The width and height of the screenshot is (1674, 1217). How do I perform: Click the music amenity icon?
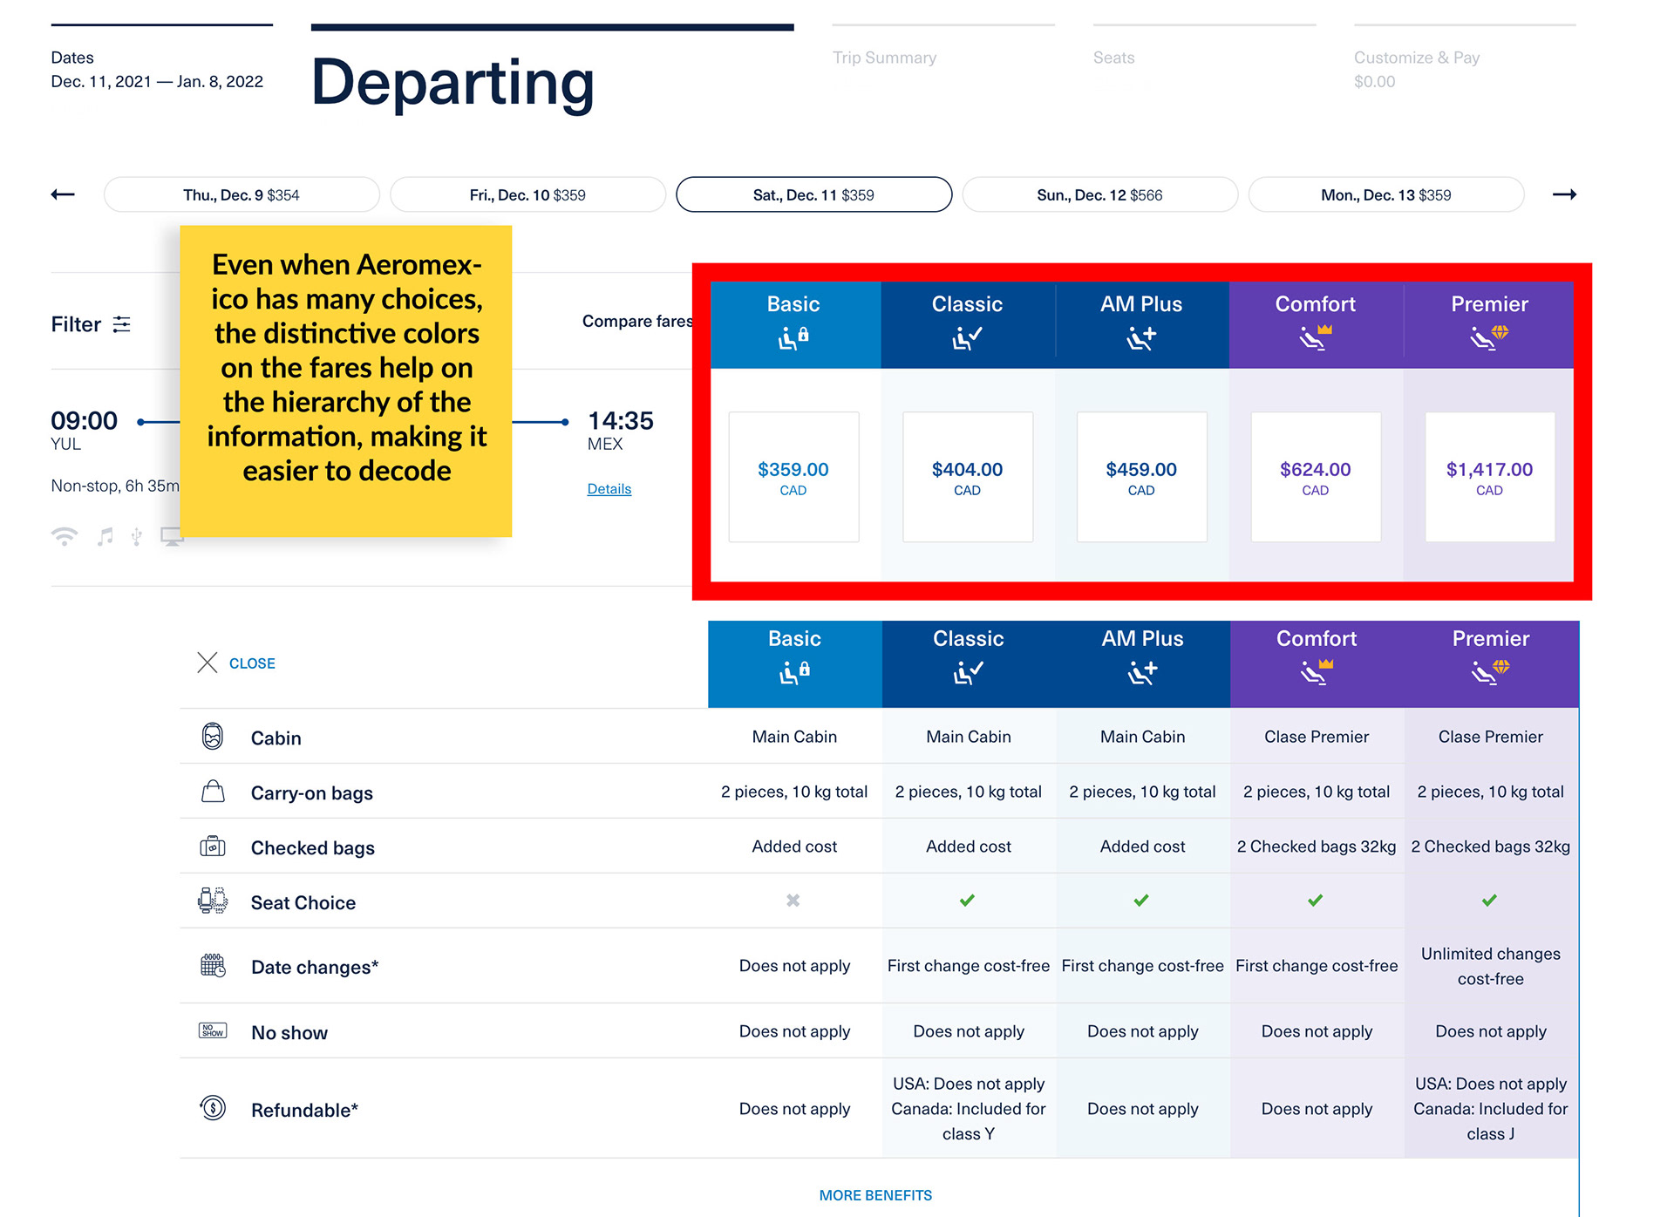105,536
